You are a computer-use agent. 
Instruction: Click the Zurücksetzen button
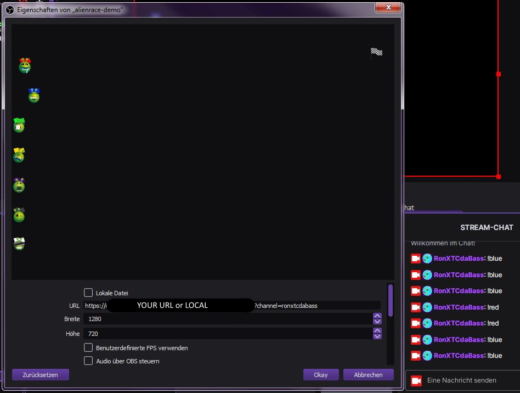click(41, 375)
